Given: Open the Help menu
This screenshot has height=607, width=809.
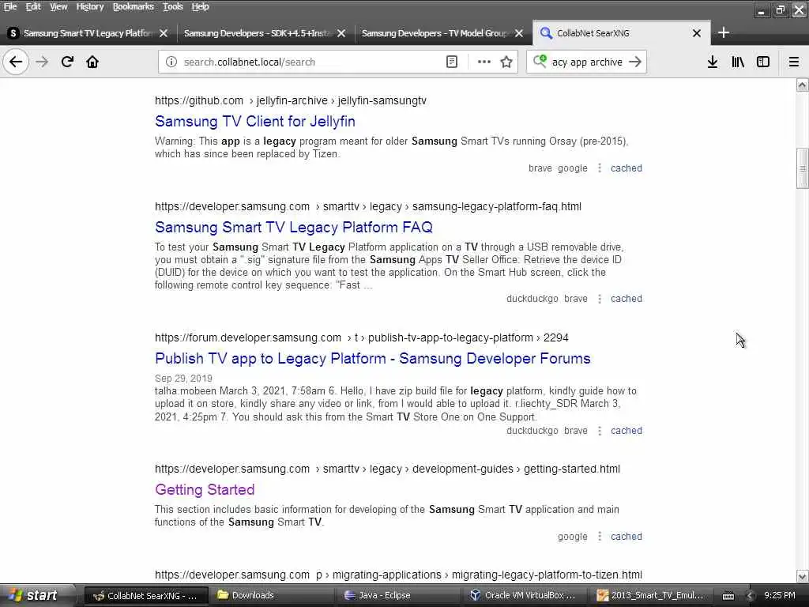Looking at the screenshot, I should 200,6.
